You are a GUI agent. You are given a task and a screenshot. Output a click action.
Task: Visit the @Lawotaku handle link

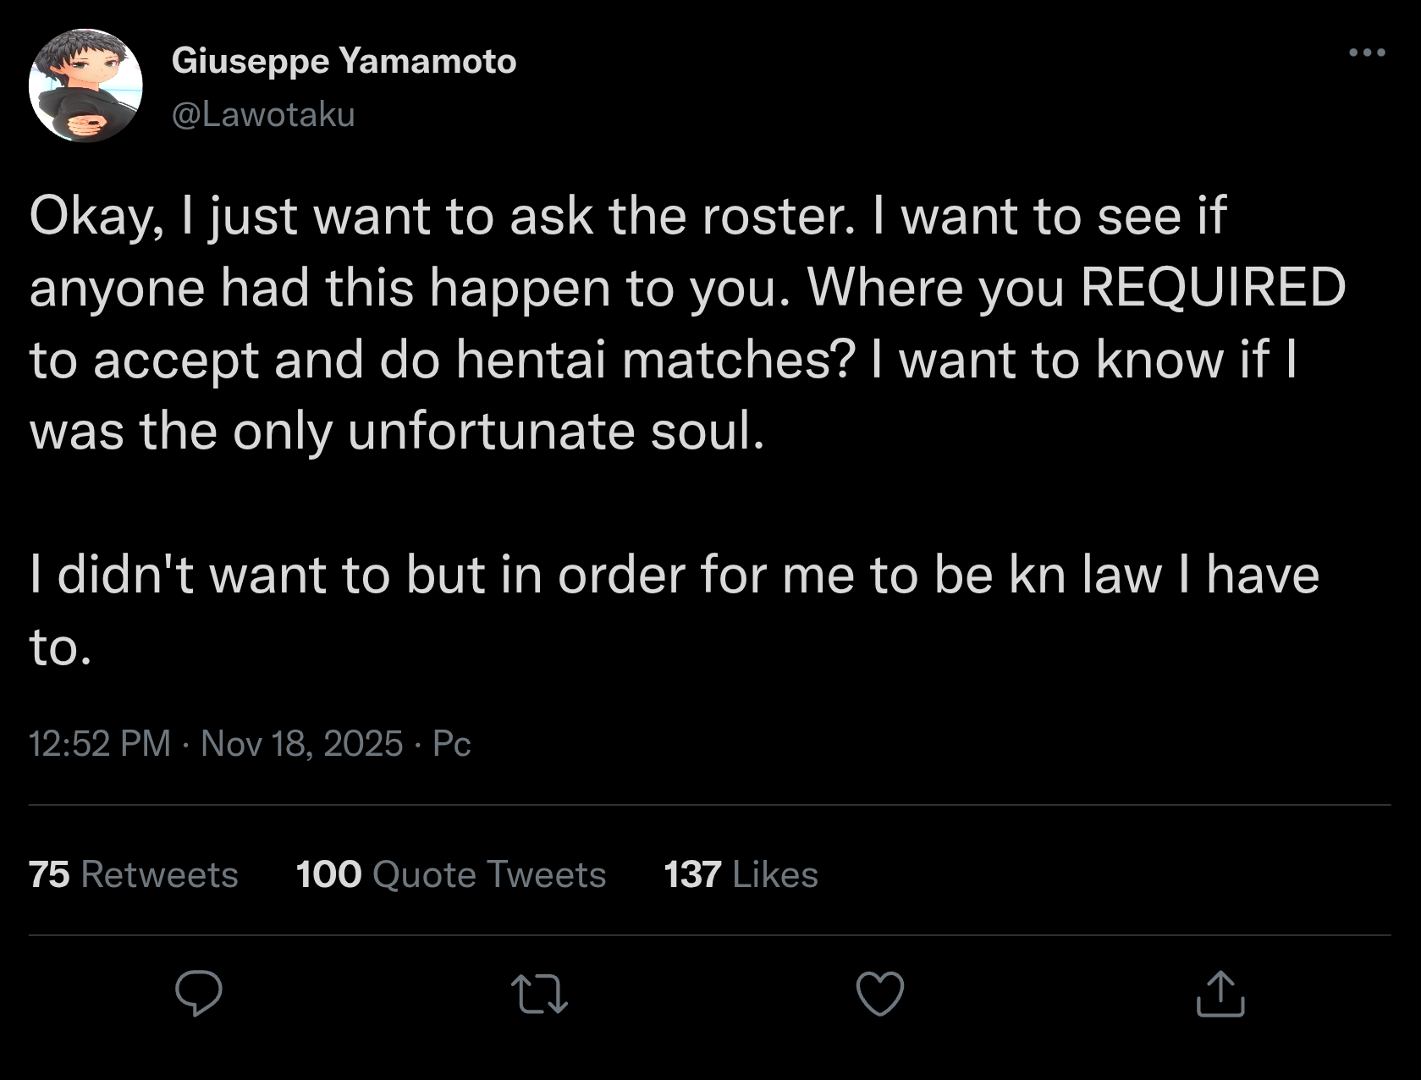point(263,114)
